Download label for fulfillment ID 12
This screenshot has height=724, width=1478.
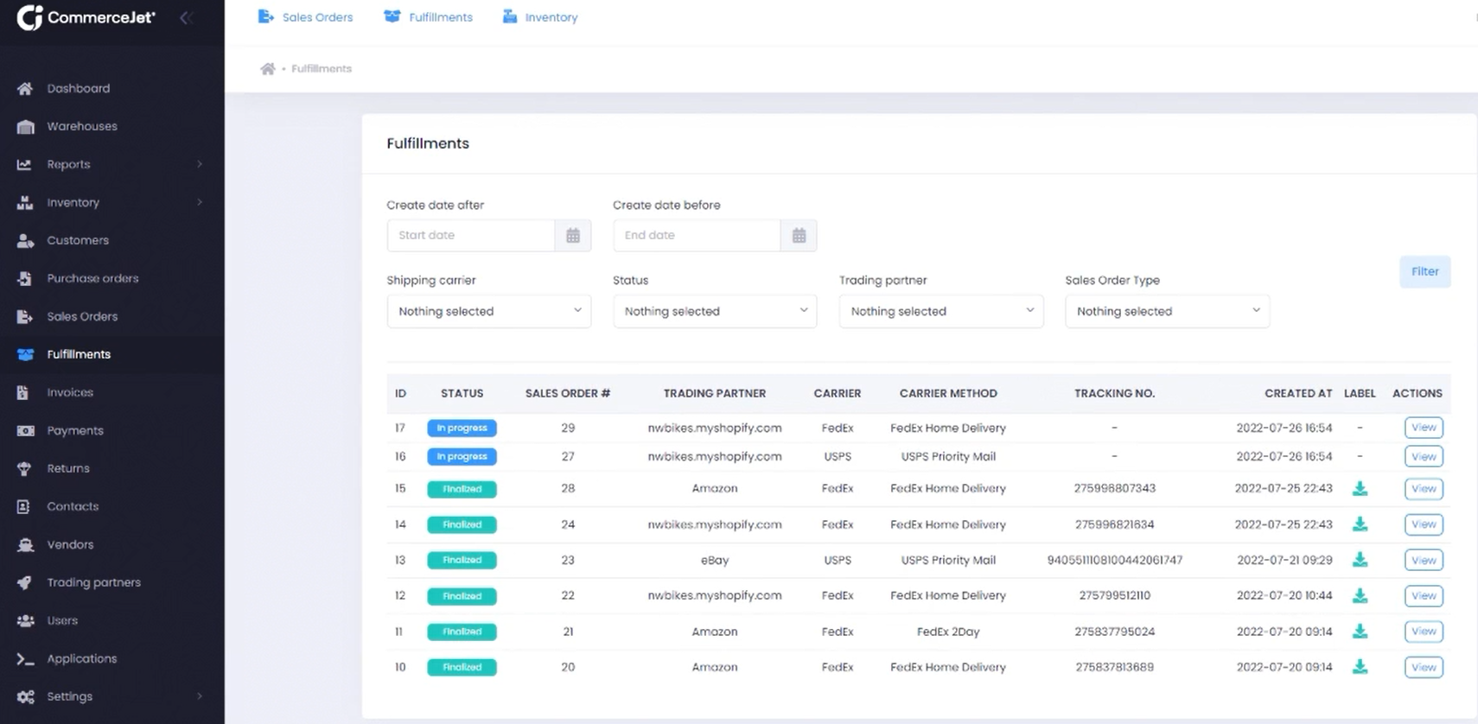[1360, 595]
